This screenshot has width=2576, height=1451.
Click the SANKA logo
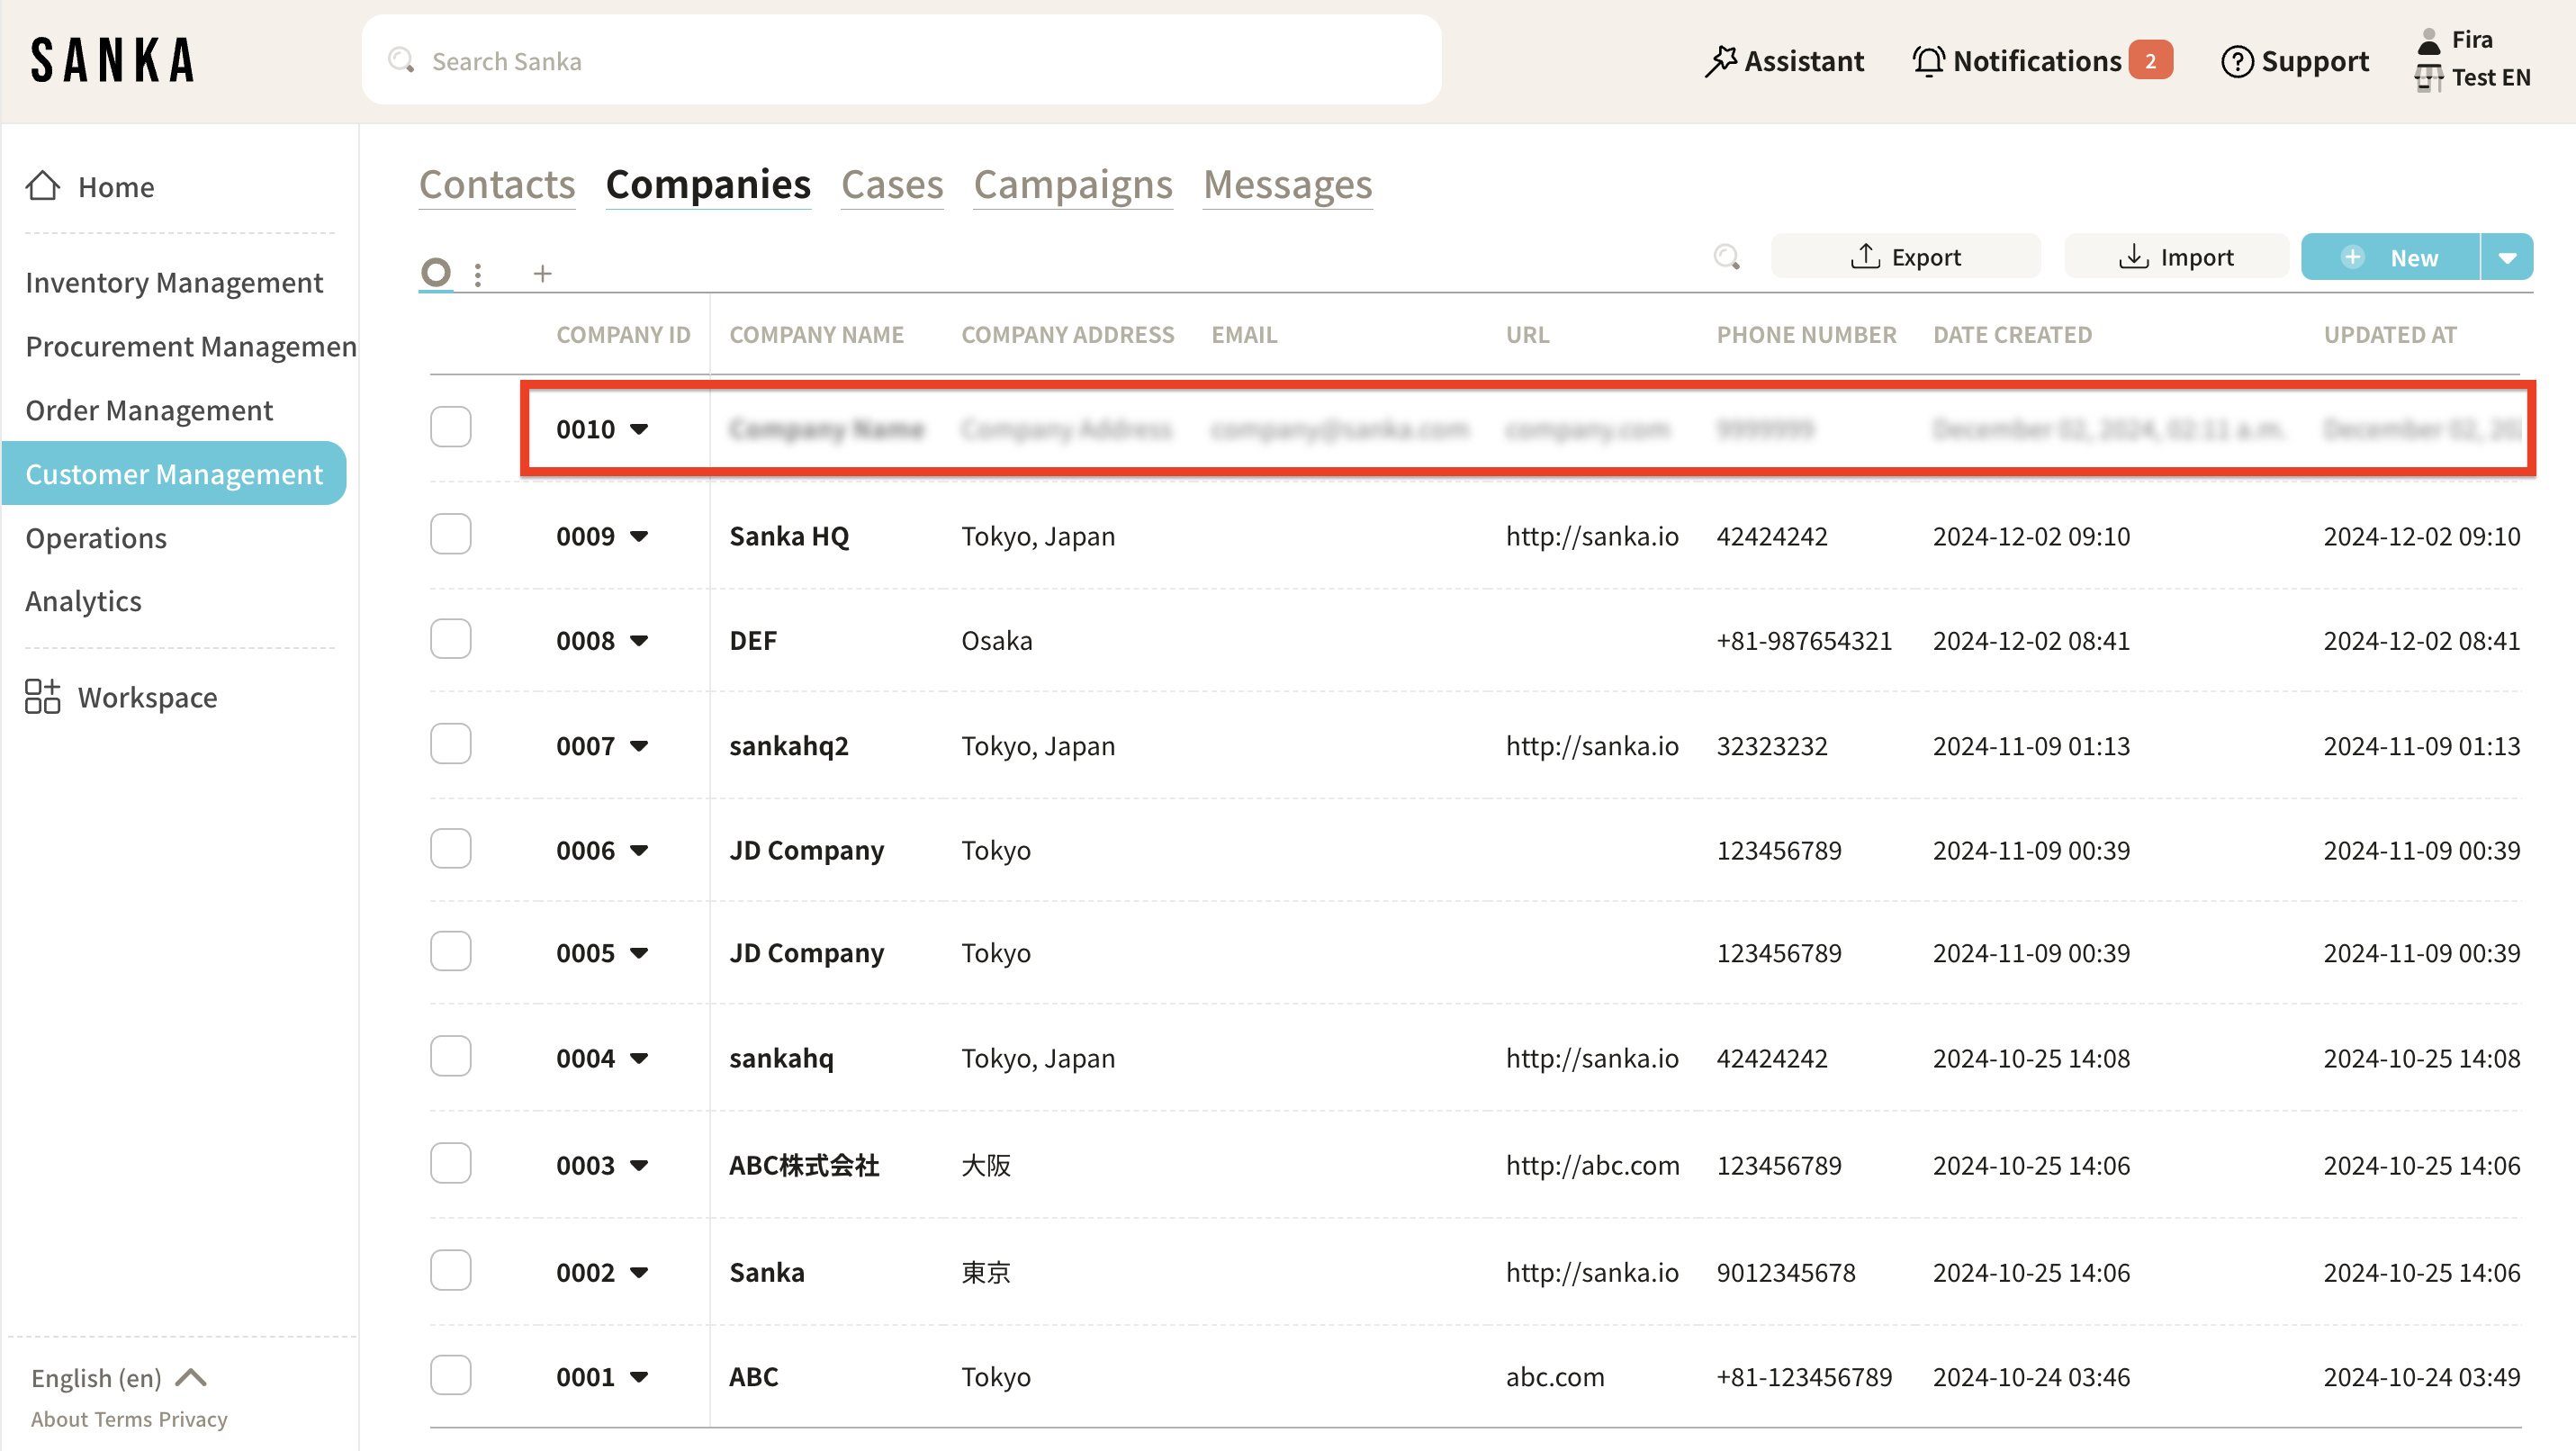click(112, 60)
